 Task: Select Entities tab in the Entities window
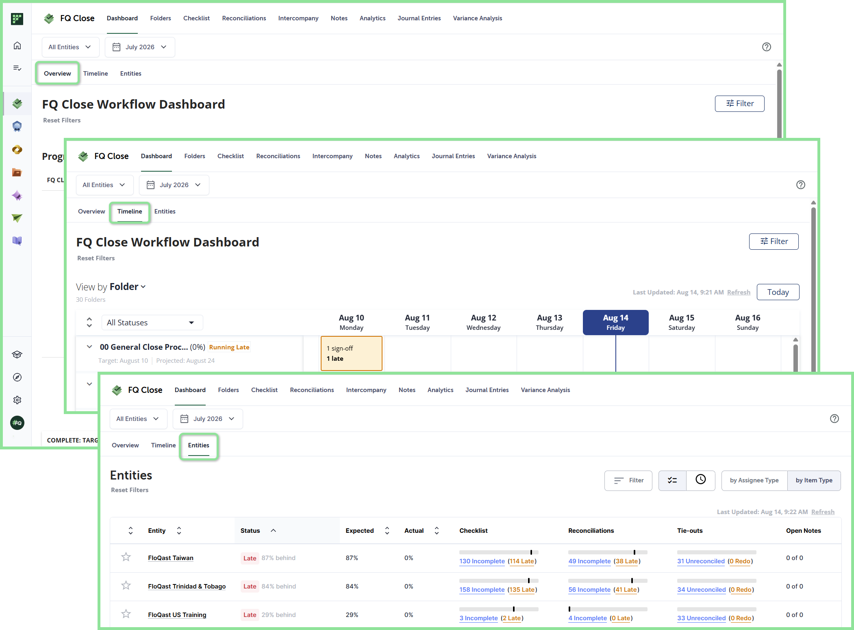tap(199, 445)
